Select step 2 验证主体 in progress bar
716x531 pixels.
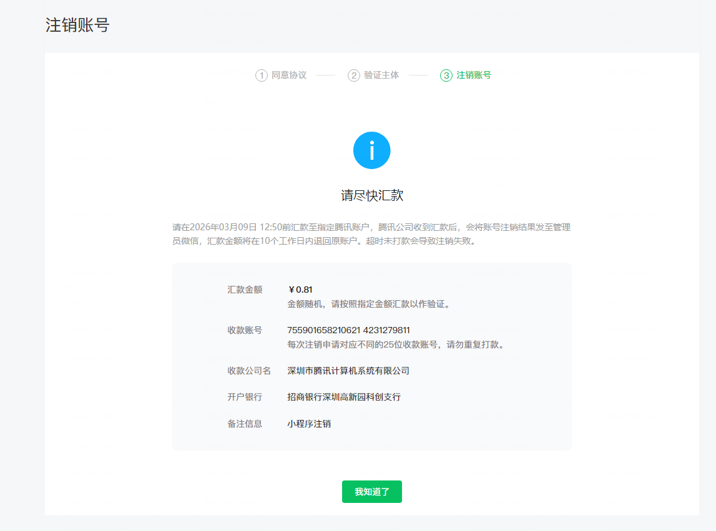click(373, 76)
